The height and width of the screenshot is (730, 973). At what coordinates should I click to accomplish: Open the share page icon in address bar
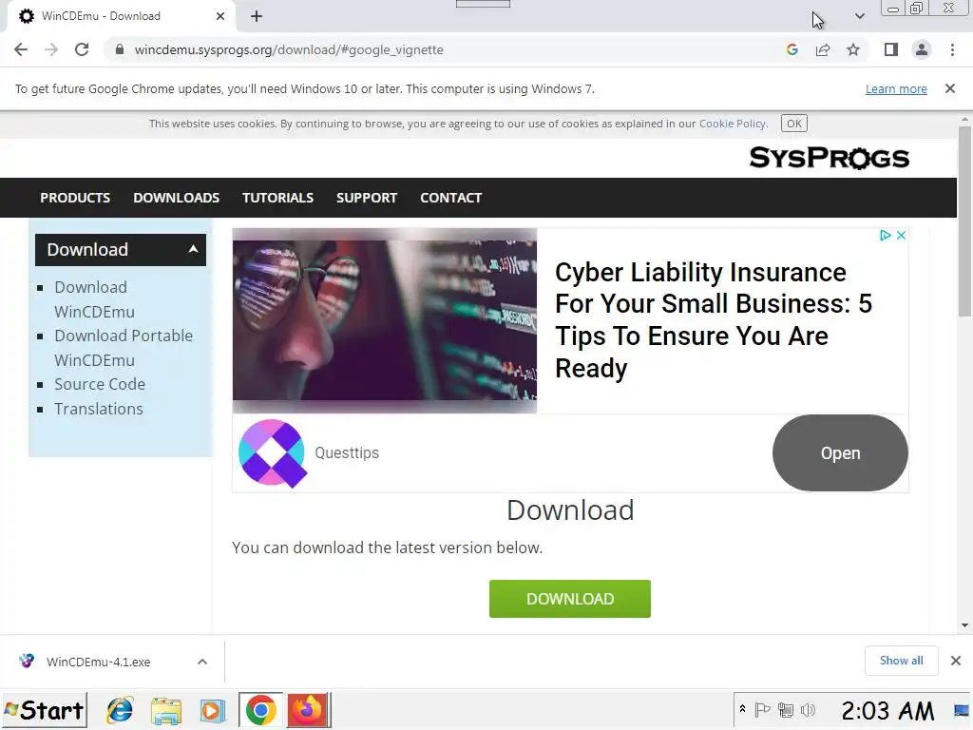point(823,49)
